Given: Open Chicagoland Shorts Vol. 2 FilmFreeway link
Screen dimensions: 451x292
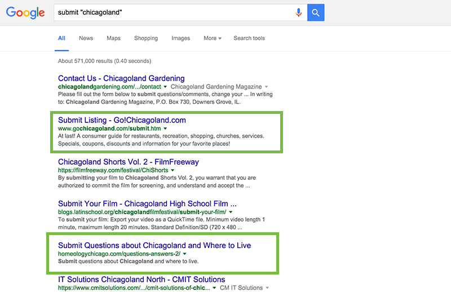Looking at the screenshot, I should 129,162.
